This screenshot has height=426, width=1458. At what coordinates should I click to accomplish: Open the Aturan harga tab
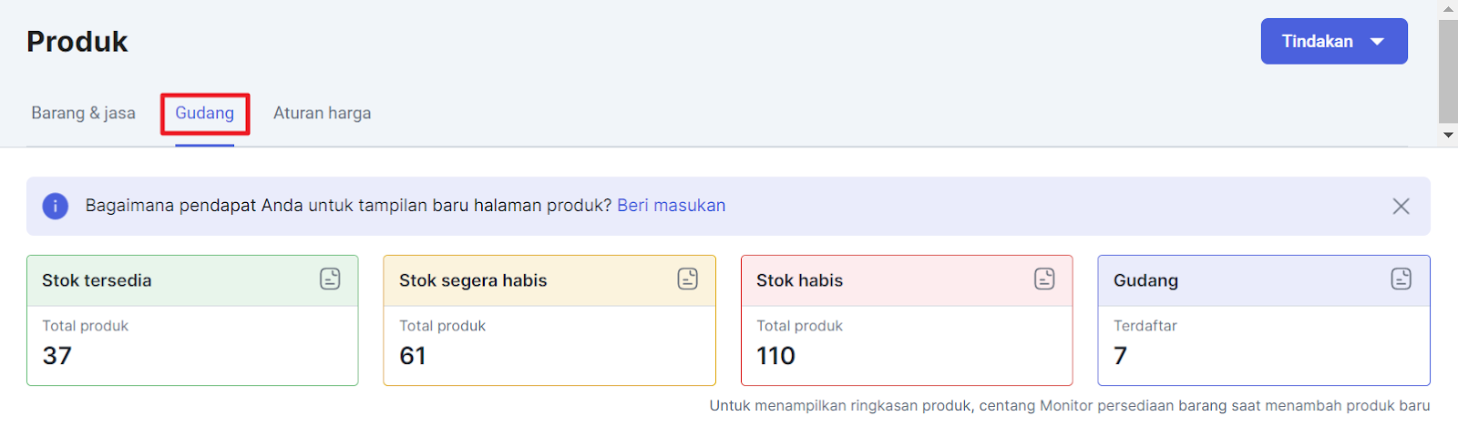[322, 114]
